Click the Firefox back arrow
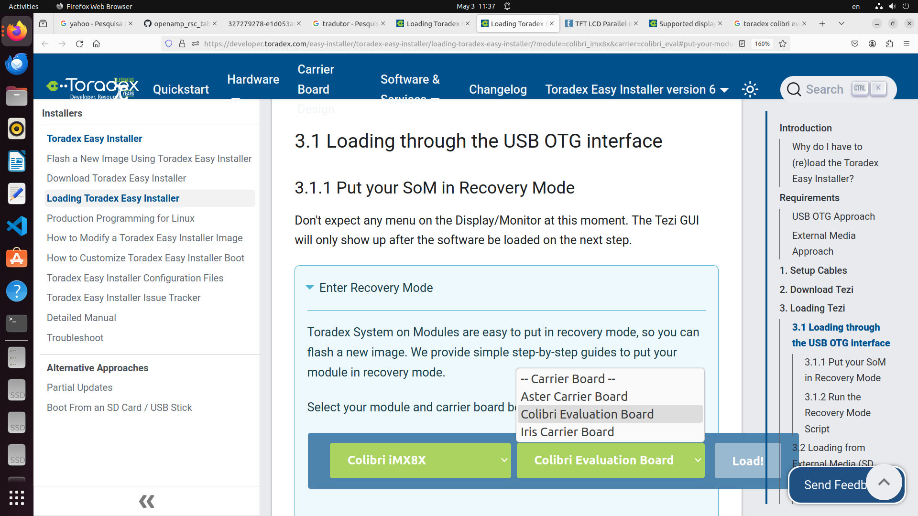Image resolution: width=918 pixels, height=516 pixels. click(45, 43)
